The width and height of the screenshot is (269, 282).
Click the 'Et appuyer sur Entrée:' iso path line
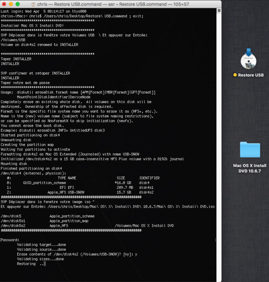coord(108,207)
